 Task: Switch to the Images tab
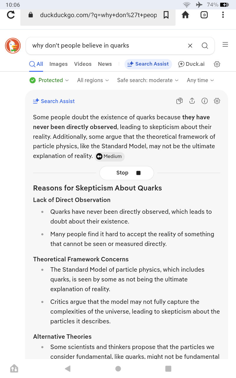pyautogui.click(x=58, y=64)
